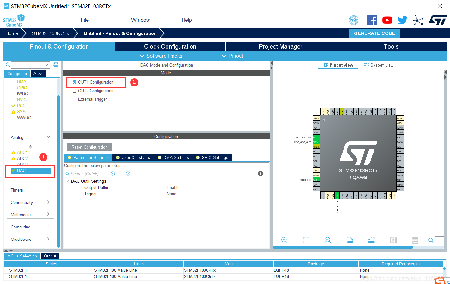Select ADC1 in the Analog list
Viewport: 450px width, 284px height.
coord(22,152)
